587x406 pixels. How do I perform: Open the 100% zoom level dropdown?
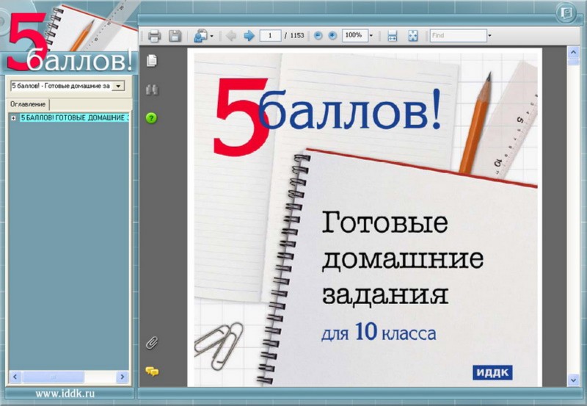371,36
